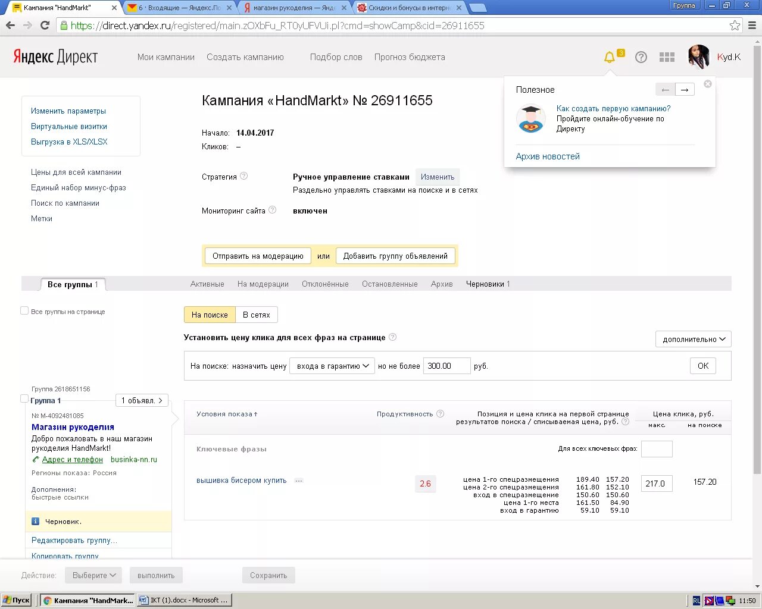Open the notifications bell icon

(x=610, y=57)
